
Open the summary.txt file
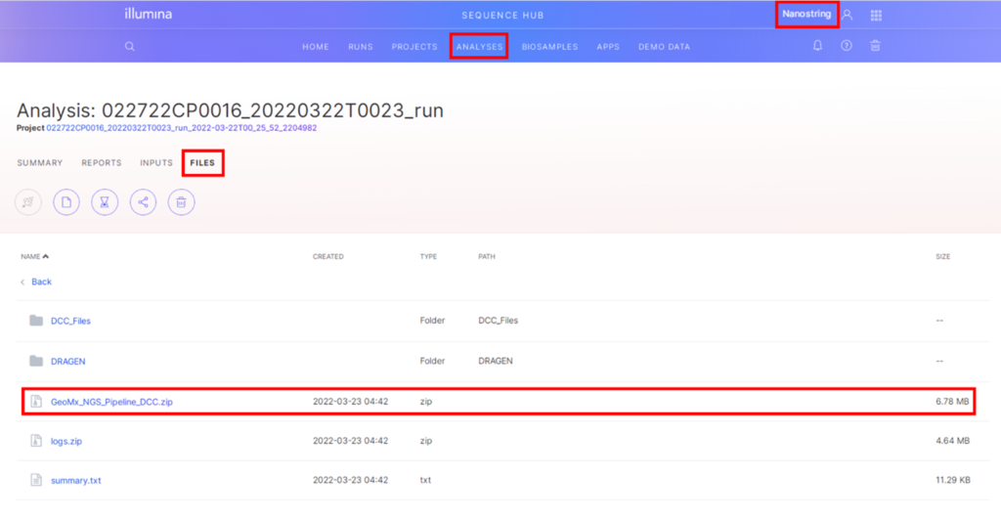[x=73, y=480]
